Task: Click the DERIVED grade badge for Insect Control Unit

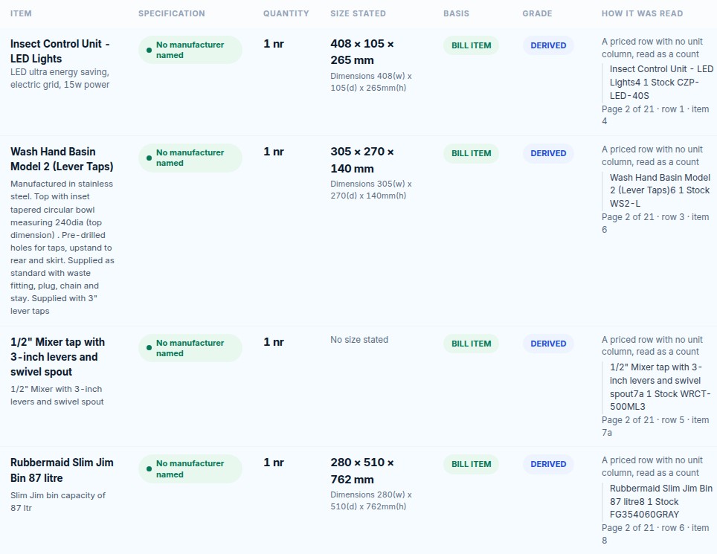Action: tap(548, 45)
